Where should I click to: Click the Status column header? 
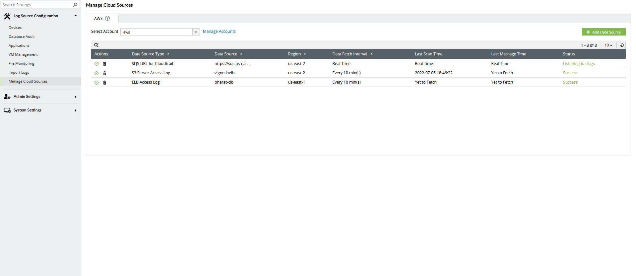(569, 54)
